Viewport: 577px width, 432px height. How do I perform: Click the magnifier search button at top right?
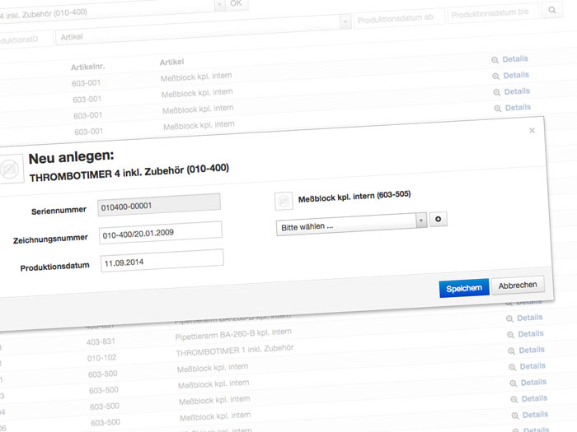[552, 10]
